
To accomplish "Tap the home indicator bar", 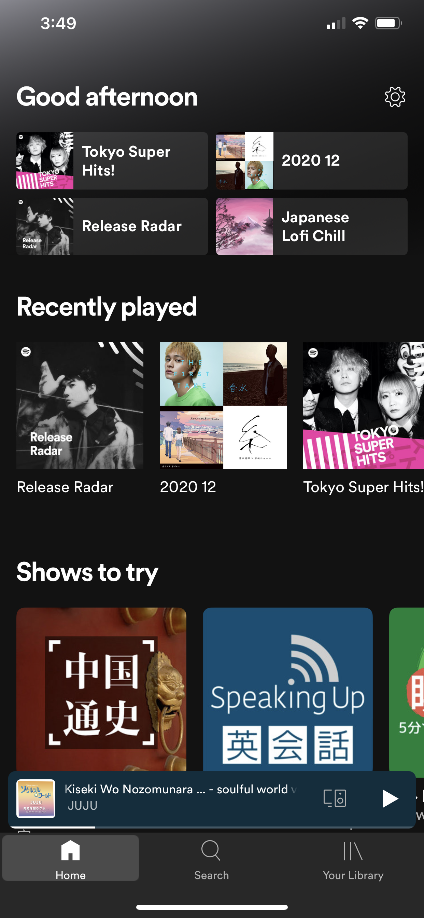I will click(x=212, y=907).
